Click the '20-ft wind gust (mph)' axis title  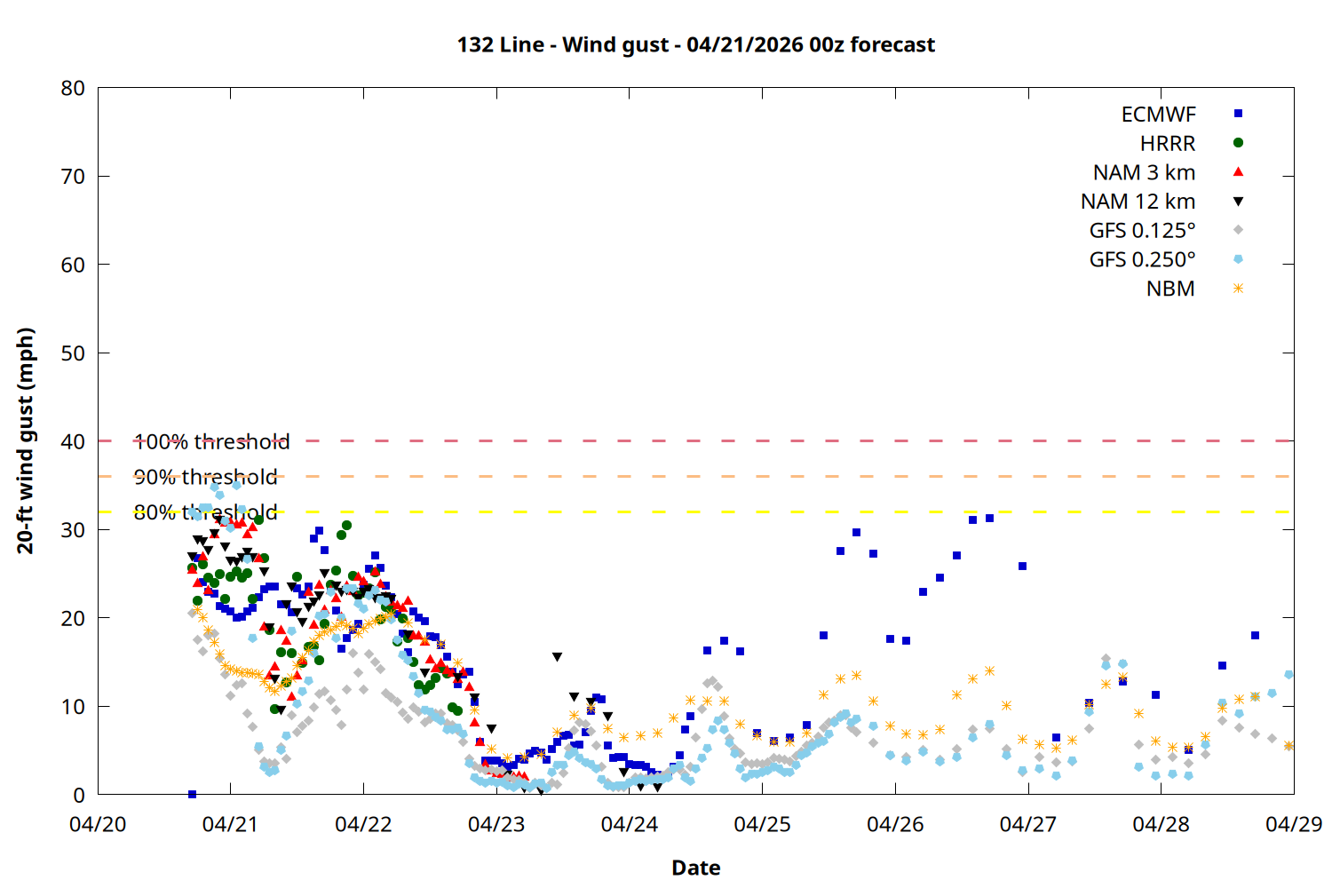[25, 440]
